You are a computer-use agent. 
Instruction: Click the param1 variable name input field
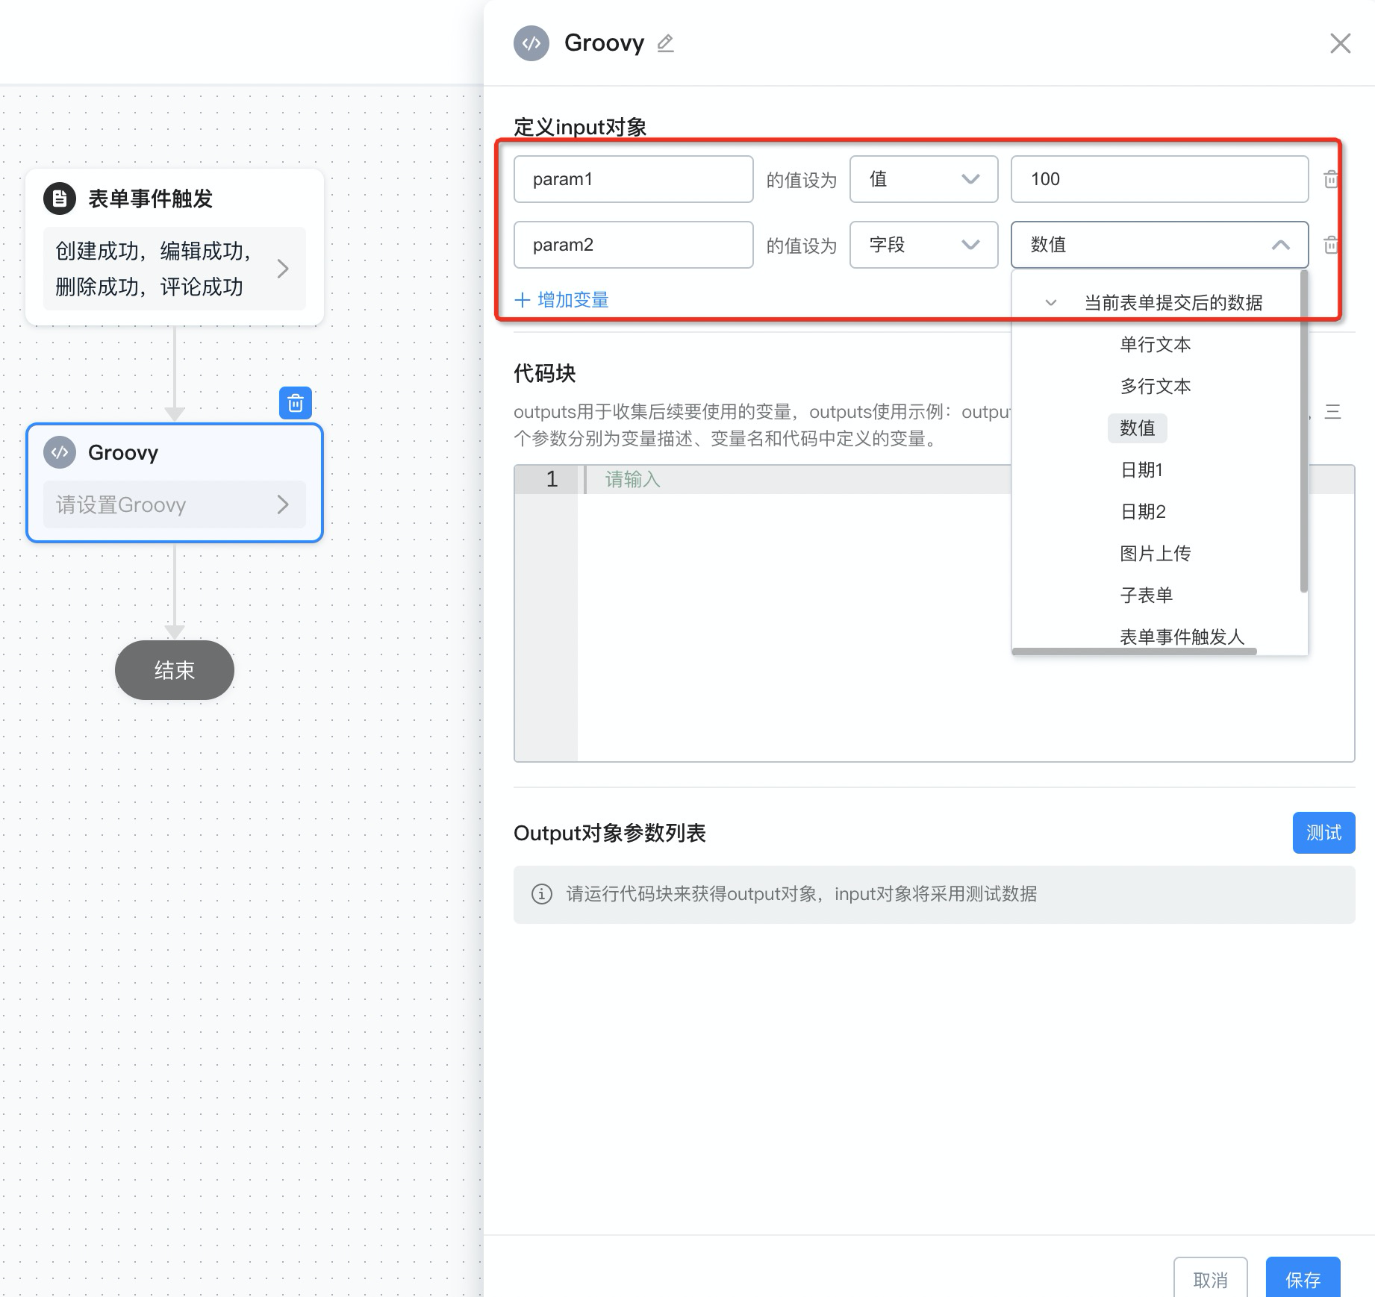pos(633,179)
